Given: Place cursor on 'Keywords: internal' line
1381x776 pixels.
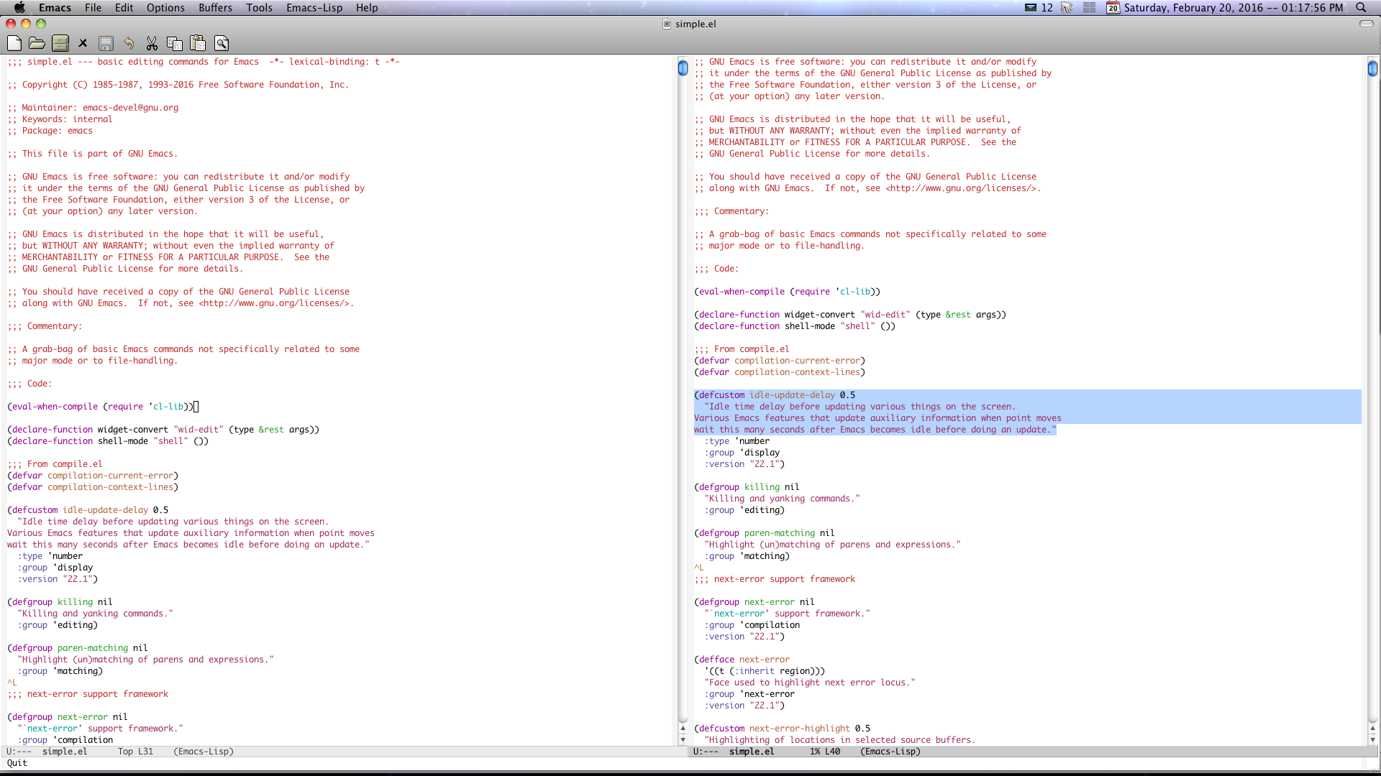Looking at the screenshot, I should click(x=60, y=119).
